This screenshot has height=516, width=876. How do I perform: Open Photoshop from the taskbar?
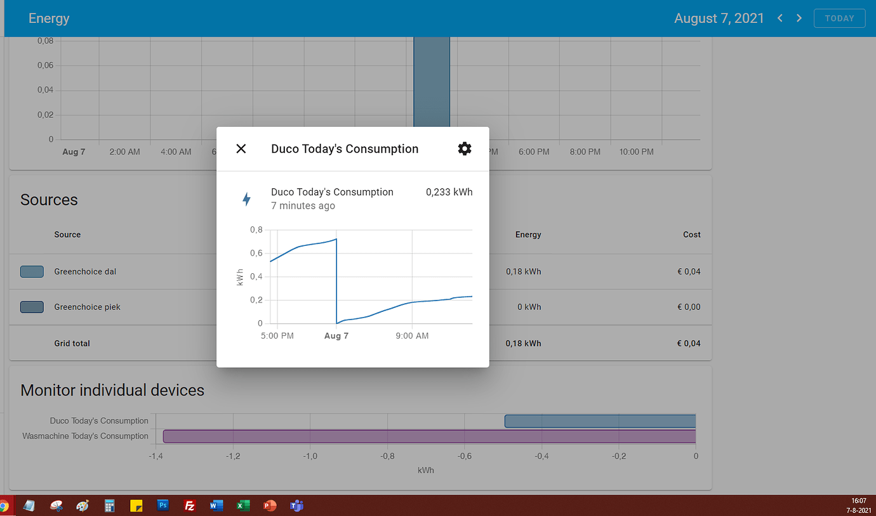[x=163, y=505]
